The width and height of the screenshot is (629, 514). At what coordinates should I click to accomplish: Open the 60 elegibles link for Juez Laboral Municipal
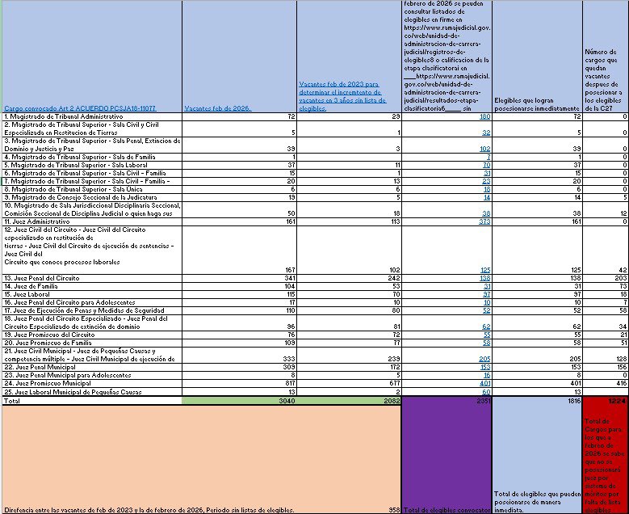coord(487,392)
